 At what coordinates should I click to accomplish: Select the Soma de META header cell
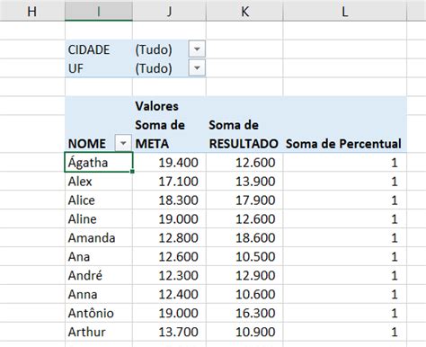tap(169, 134)
